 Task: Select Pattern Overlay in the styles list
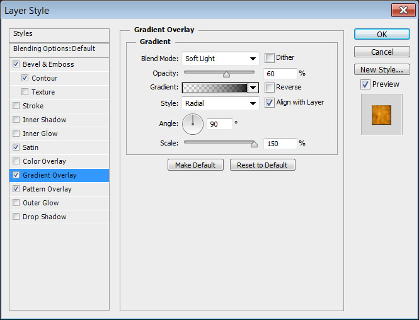(47, 189)
